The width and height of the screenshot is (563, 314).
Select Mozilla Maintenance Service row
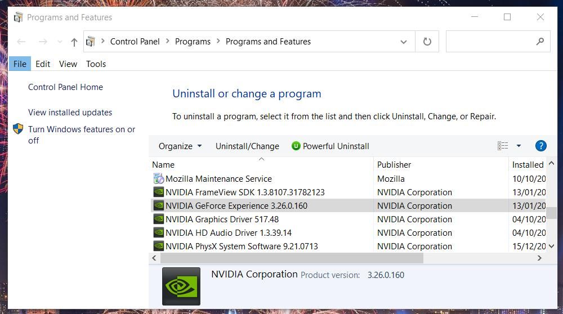coord(347,179)
